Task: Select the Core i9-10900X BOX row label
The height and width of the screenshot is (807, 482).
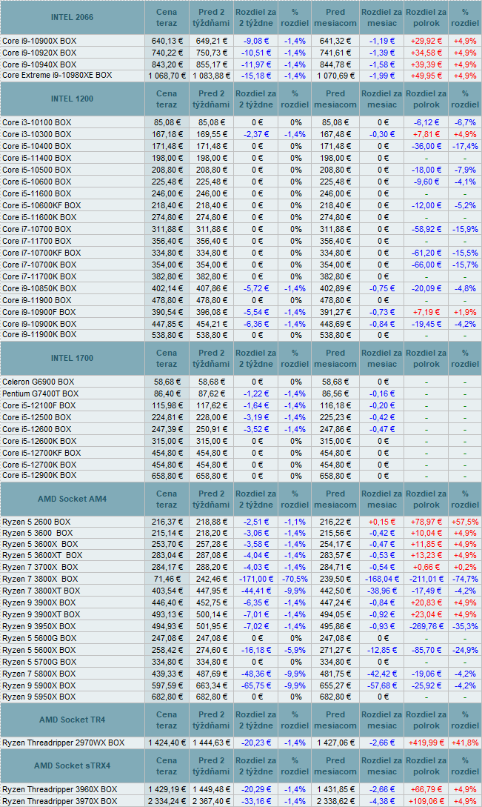Action: (39, 41)
